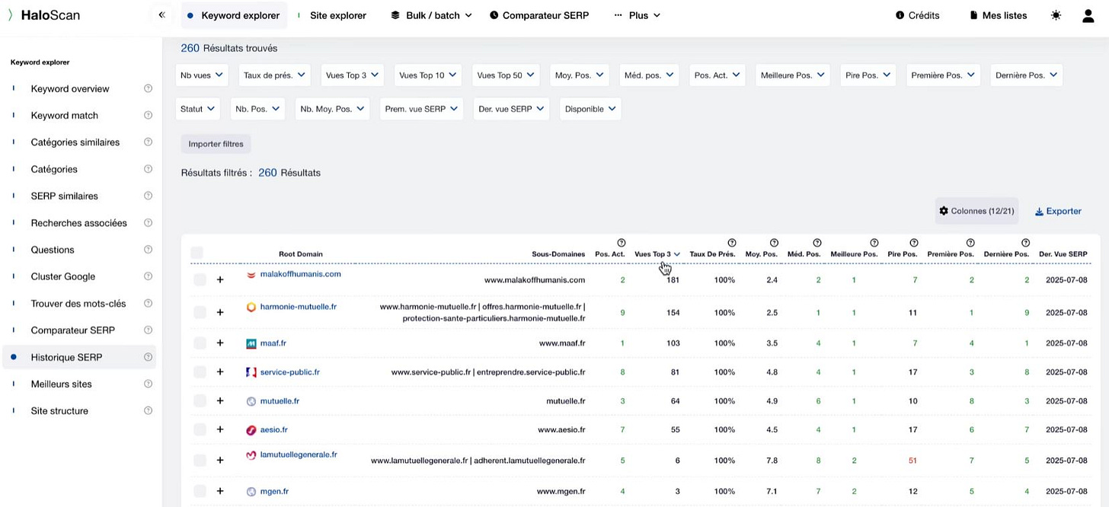1109x507 pixels.
Task: Select the malakoffhumanis.com row checkbox
Action: point(200,280)
